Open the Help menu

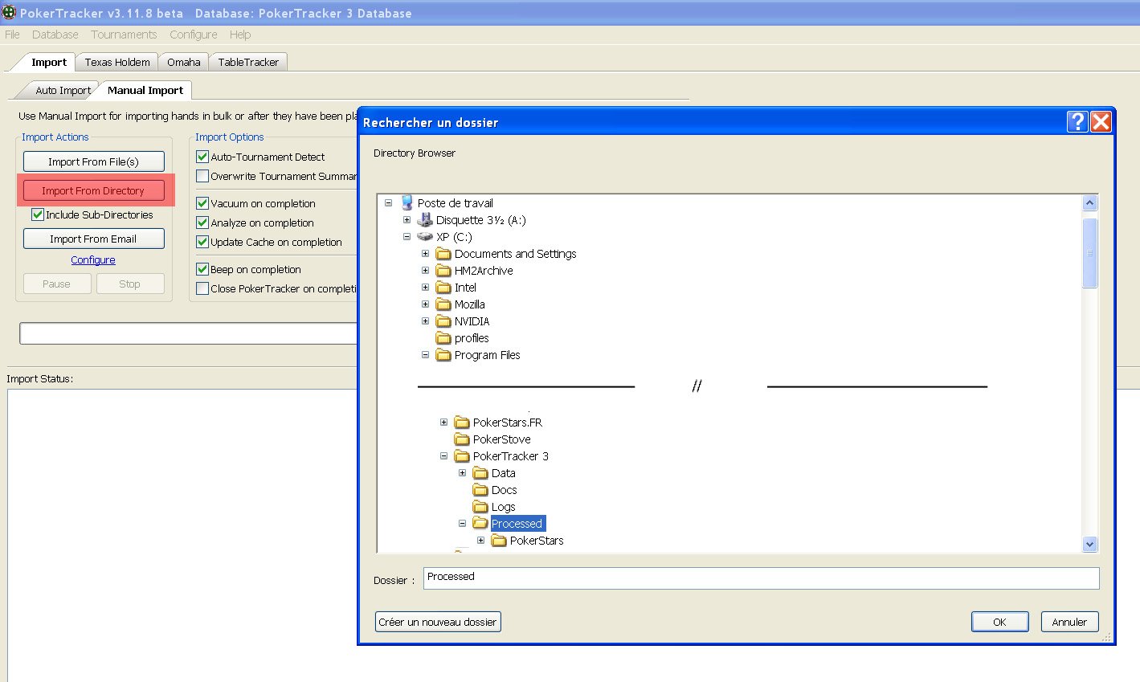click(x=240, y=35)
